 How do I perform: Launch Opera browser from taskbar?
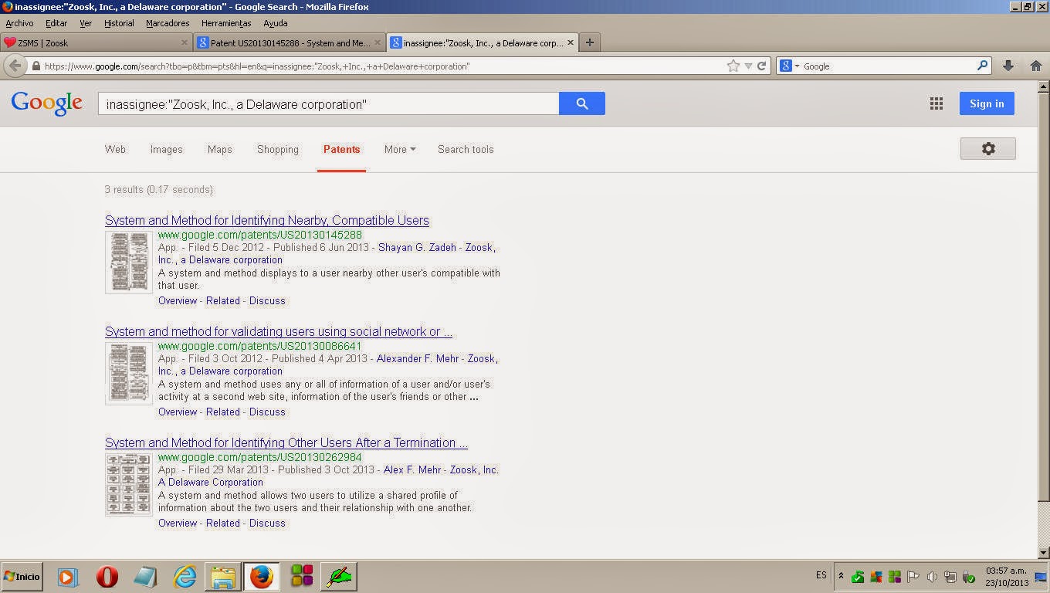click(107, 577)
